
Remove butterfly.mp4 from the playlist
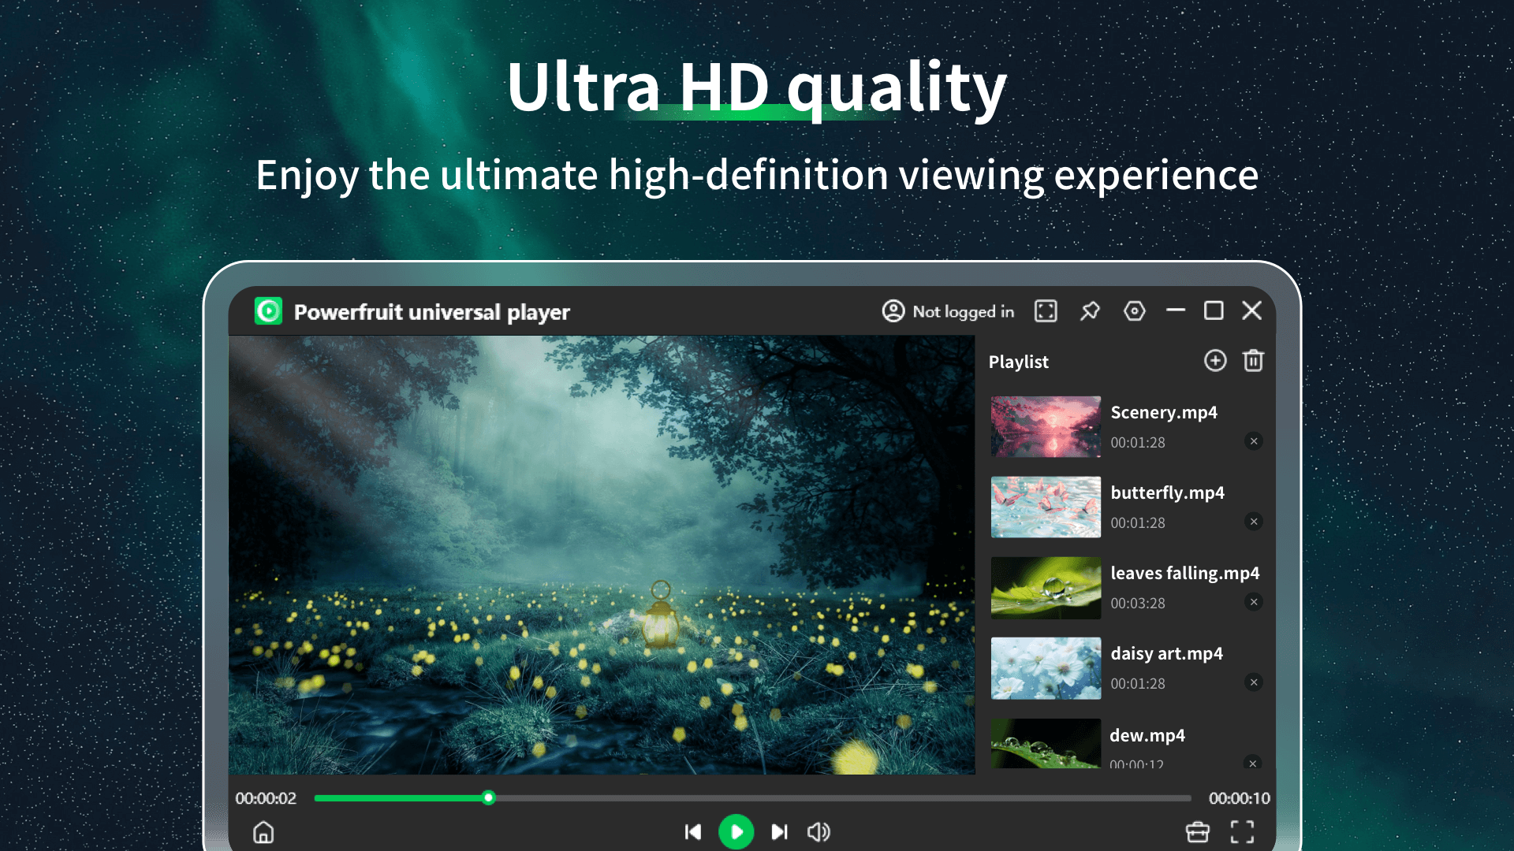1254,522
